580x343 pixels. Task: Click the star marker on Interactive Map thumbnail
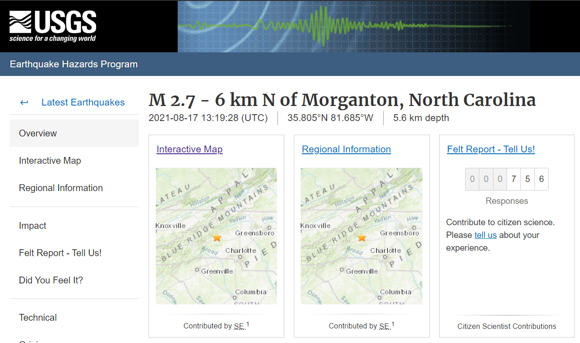coord(217,237)
